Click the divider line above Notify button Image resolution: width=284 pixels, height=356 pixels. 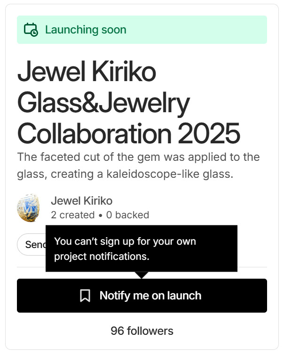[x=142, y=267]
